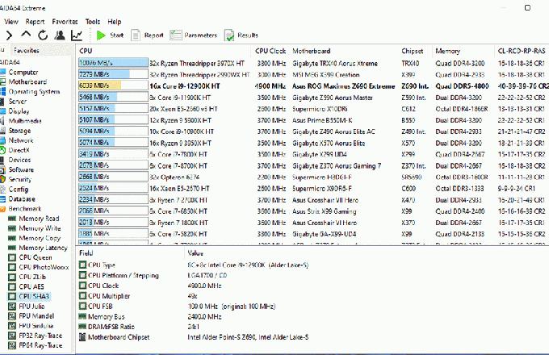Select the CPU Queen benchmark

[x=35, y=257]
